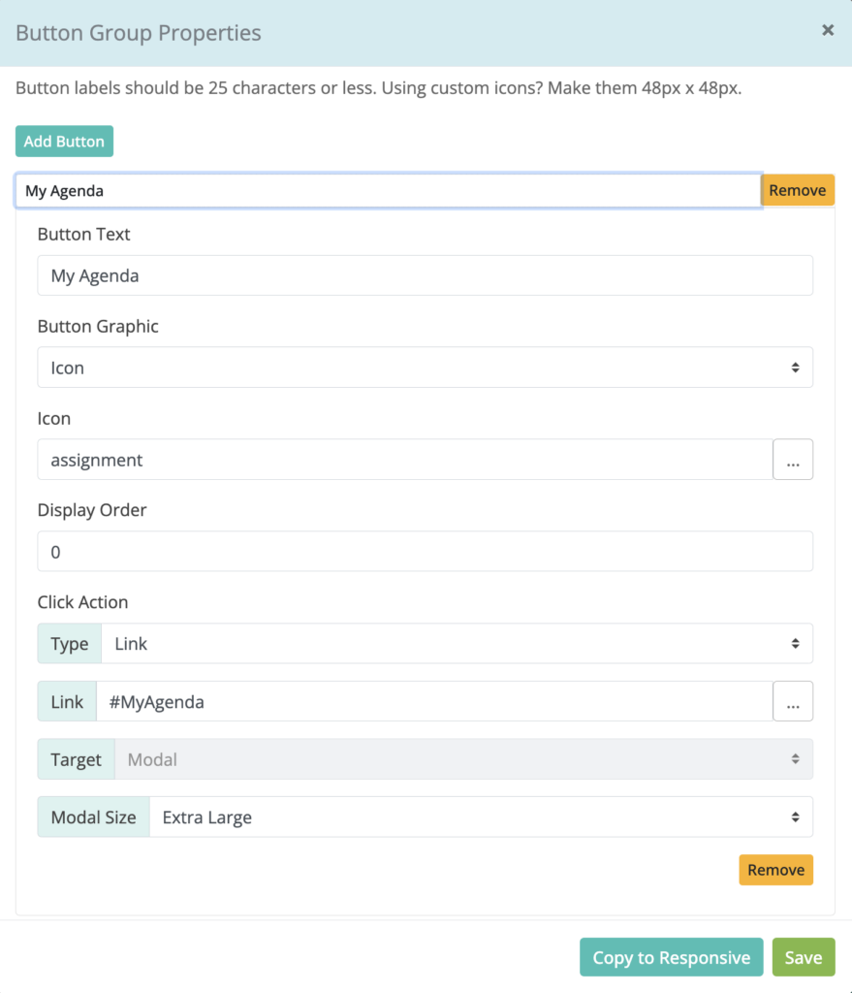The width and height of the screenshot is (852, 993).
Task: Expand the Click Action Type dropdown
Action: (457, 644)
